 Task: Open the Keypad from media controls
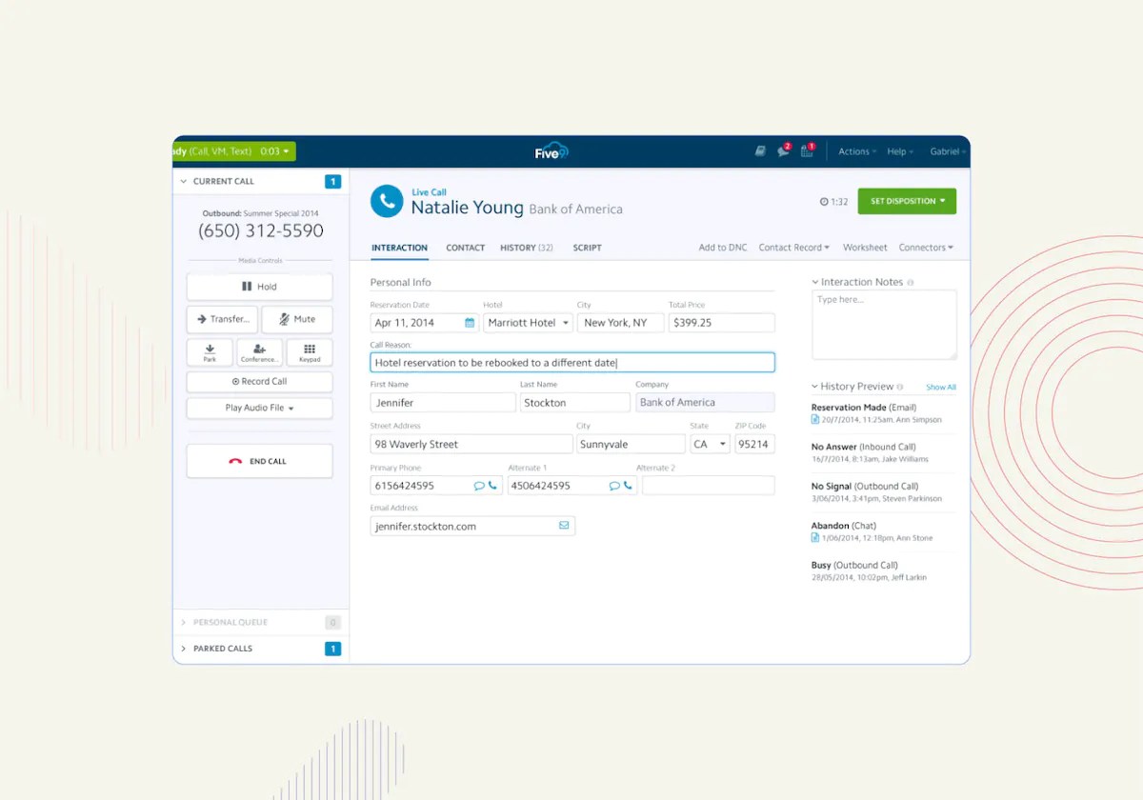pos(309,351)
